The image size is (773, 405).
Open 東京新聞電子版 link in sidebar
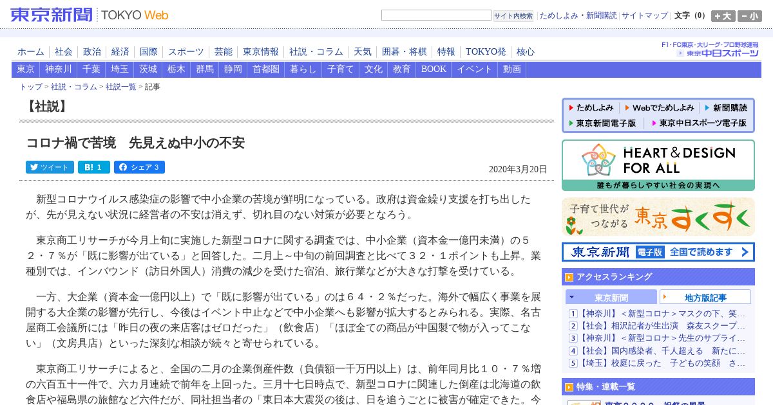[x=602, y=123]
